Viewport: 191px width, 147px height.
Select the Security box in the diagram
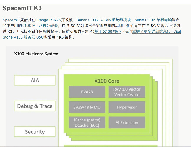[35, 132]
